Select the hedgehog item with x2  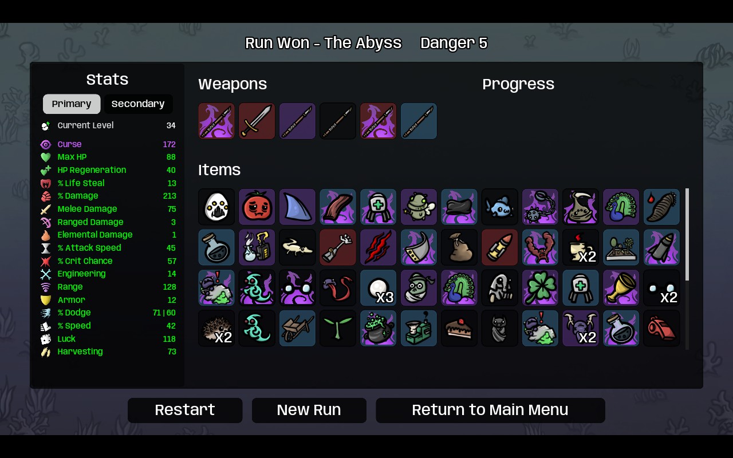pyautogui.click(x=216, y=328)
